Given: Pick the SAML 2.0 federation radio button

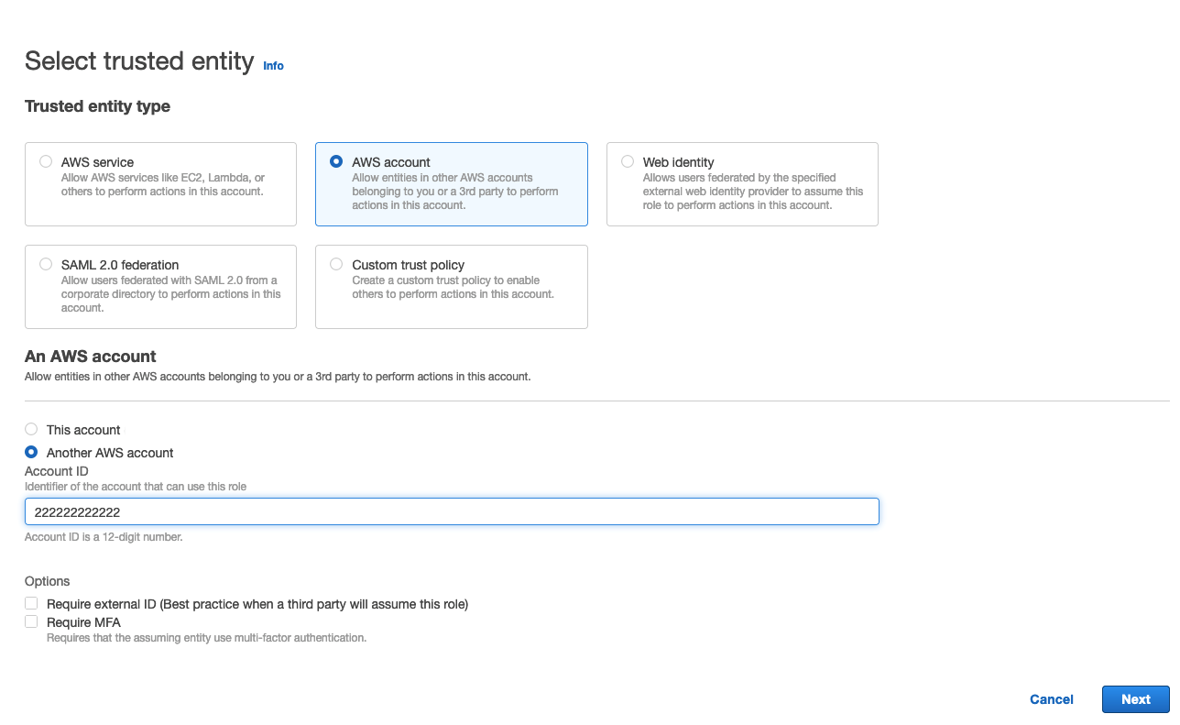Looking at the screenshot, I should pos(46,264).
